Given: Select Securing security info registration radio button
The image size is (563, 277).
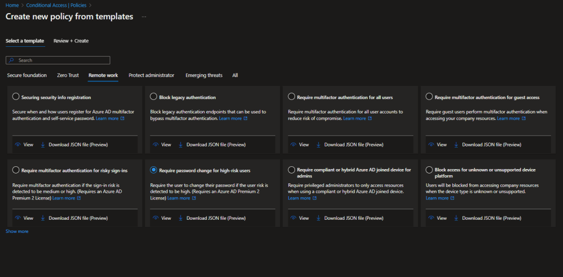Looking at the screenshot, I should (16, 97).
